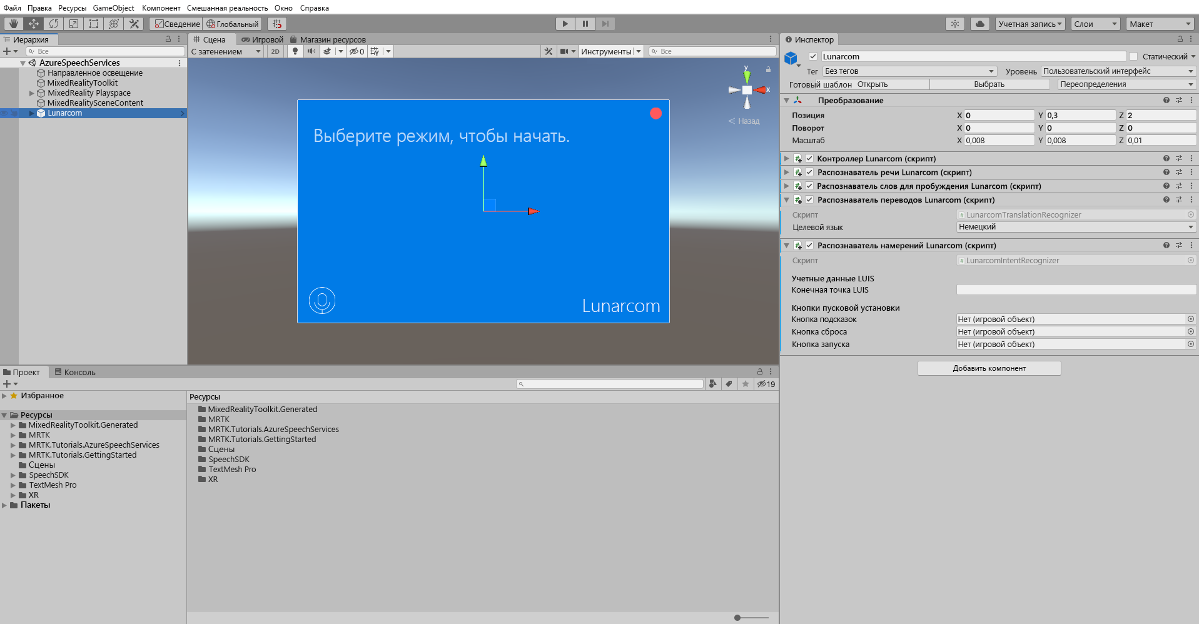
Task: Toggle hidden objects count icon in Scene
Action: (x=357, y=51)
